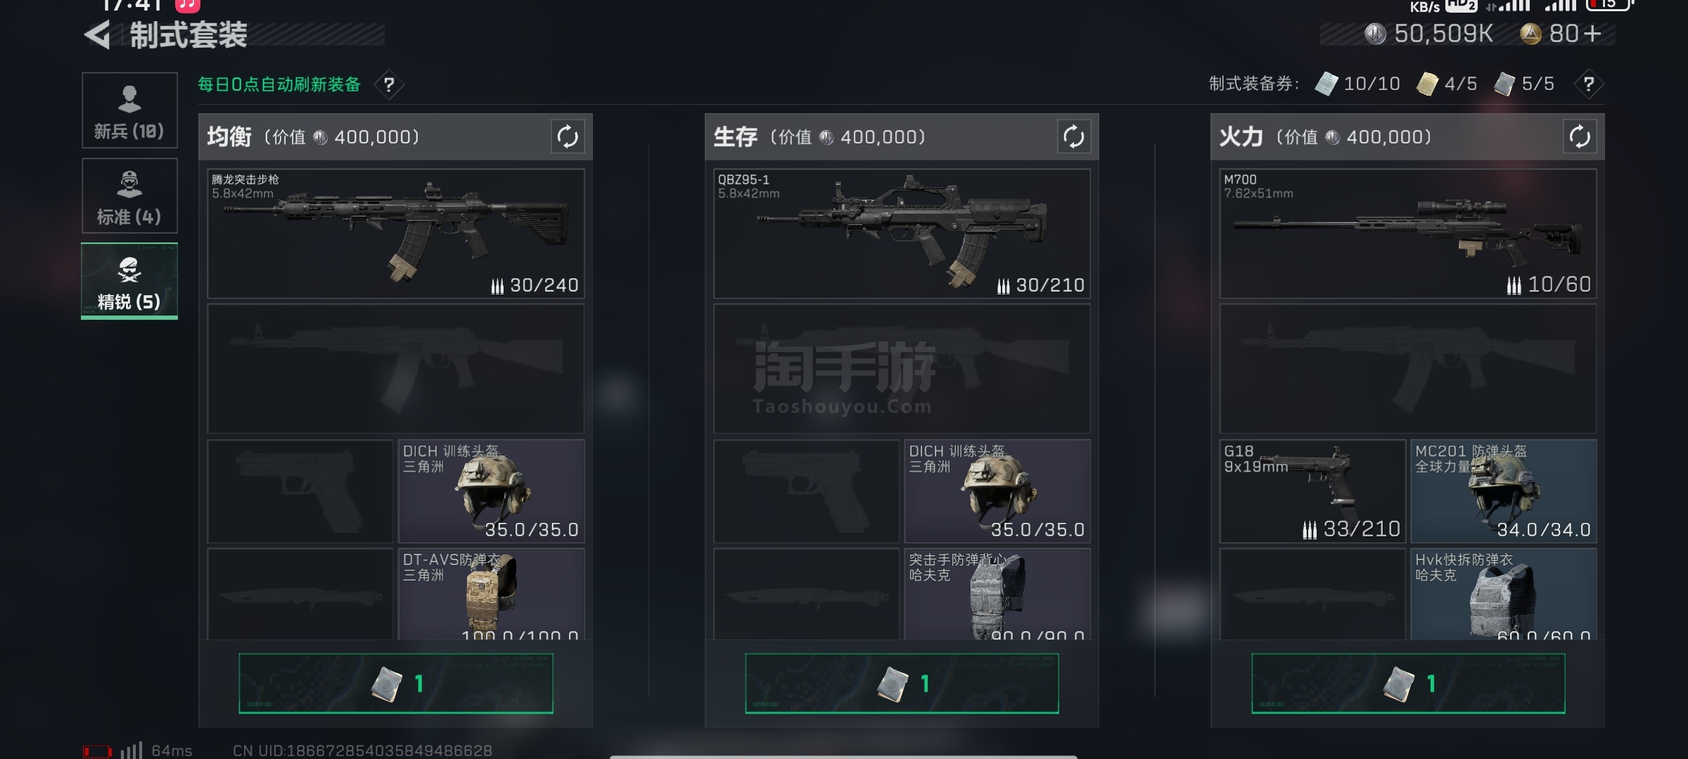The image size is (1688, 759).
Task: Redeem 均衡 set with one ticket
Action: 396,683
